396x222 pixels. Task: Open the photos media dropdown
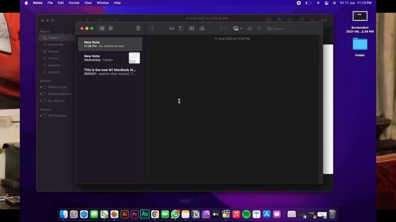[x=238, y=28]
